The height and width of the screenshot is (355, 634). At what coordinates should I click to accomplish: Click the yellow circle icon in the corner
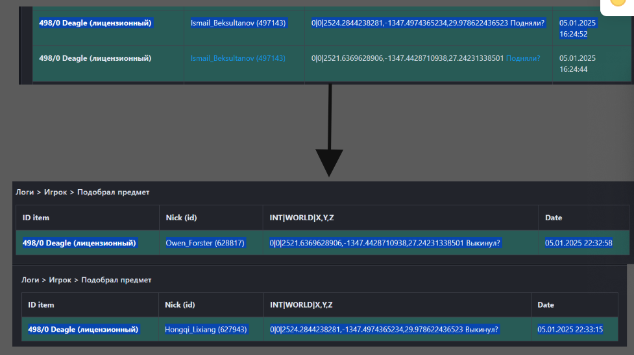pyautogui.click(x=616, y=4)
